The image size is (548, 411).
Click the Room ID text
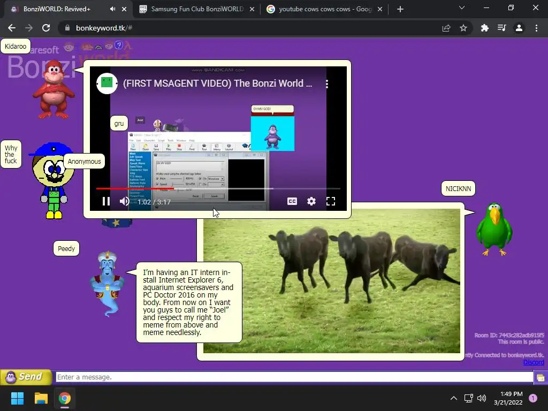[x=509, y=335]
